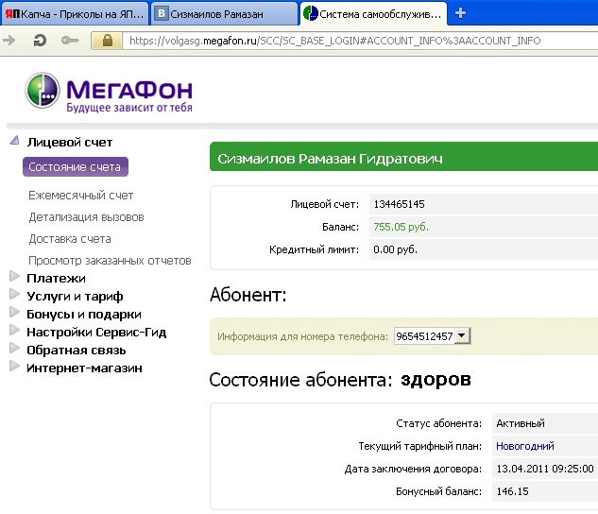Switch to the Капча - Приколы на ЯП tab
The height and width of the screenshot is (514, 598).
pos(75,14)
